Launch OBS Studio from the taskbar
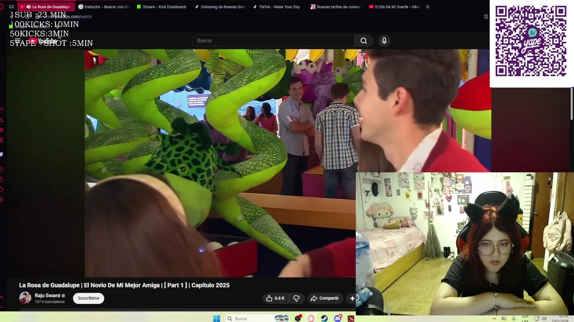This screenshot has width=574, height=322. click(x=298, y=318)
